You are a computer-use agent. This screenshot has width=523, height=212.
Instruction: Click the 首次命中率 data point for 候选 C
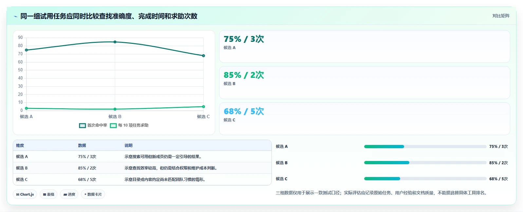click(x=203, y=56)
